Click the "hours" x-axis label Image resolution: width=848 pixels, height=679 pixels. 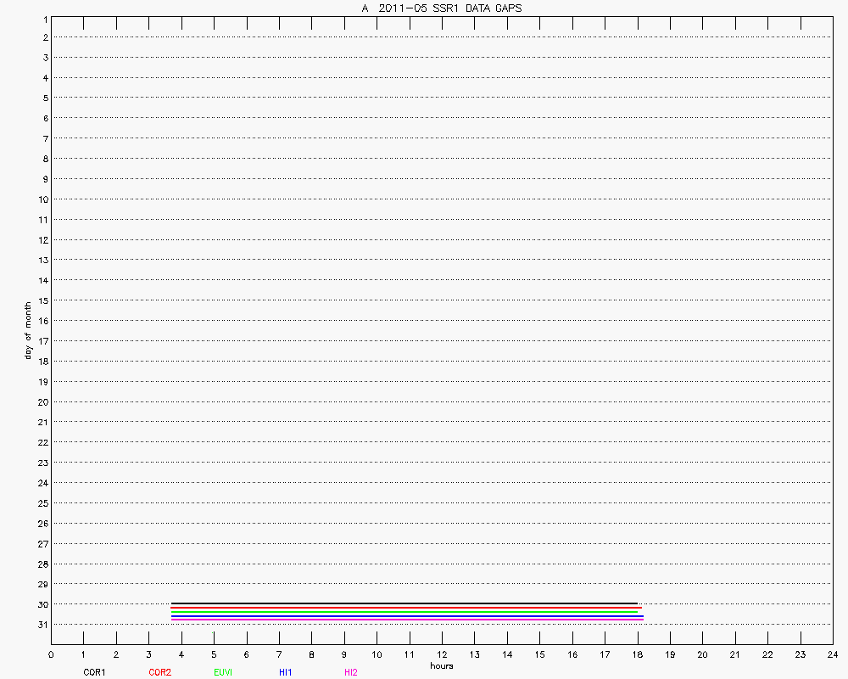(x=441, y=666)
